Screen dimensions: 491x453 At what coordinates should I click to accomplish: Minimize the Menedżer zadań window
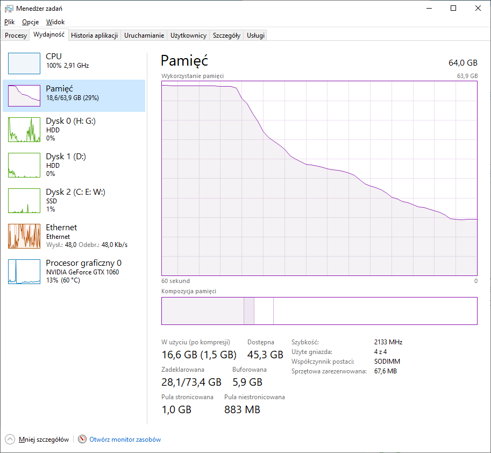429,9
